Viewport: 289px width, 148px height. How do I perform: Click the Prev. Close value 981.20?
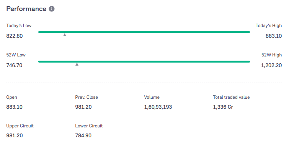tap(83, 107)
